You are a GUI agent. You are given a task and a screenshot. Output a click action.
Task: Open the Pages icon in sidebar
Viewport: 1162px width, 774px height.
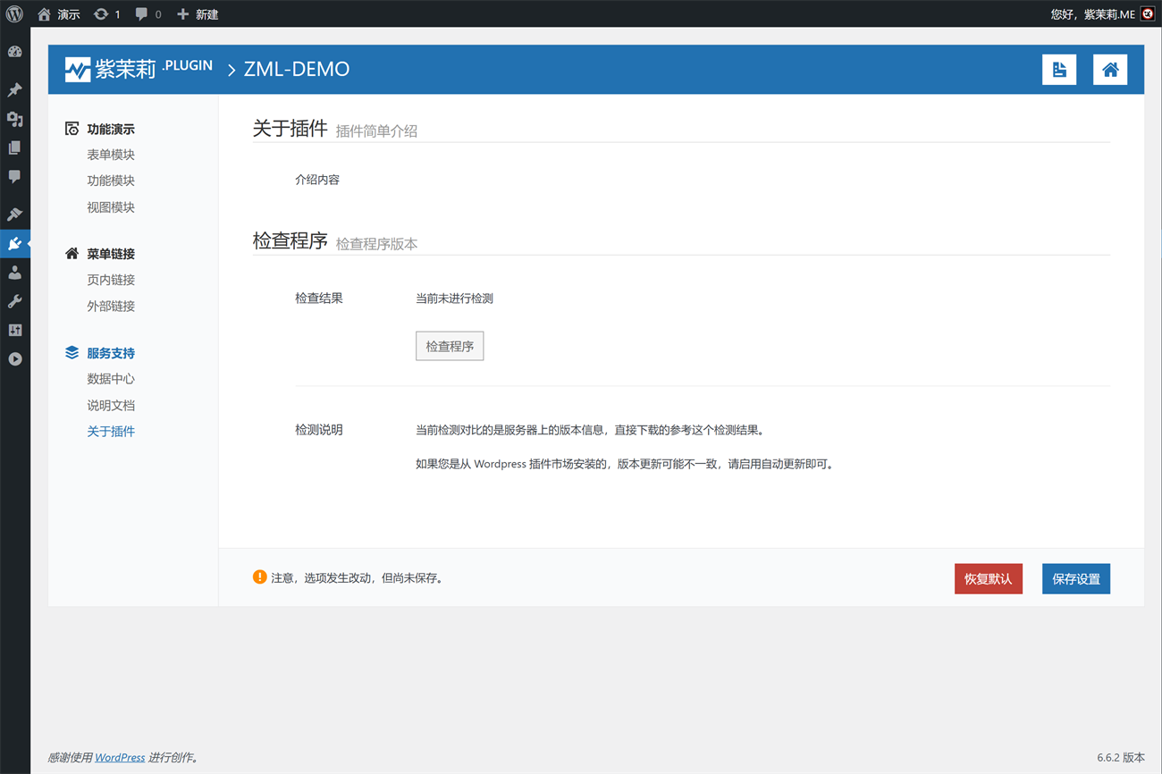click(x=14, y=147)
